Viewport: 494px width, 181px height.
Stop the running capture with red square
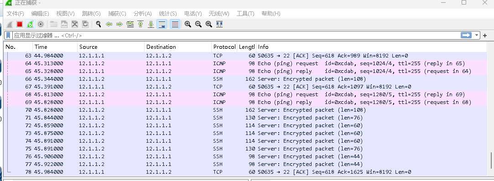coord(20,24)
